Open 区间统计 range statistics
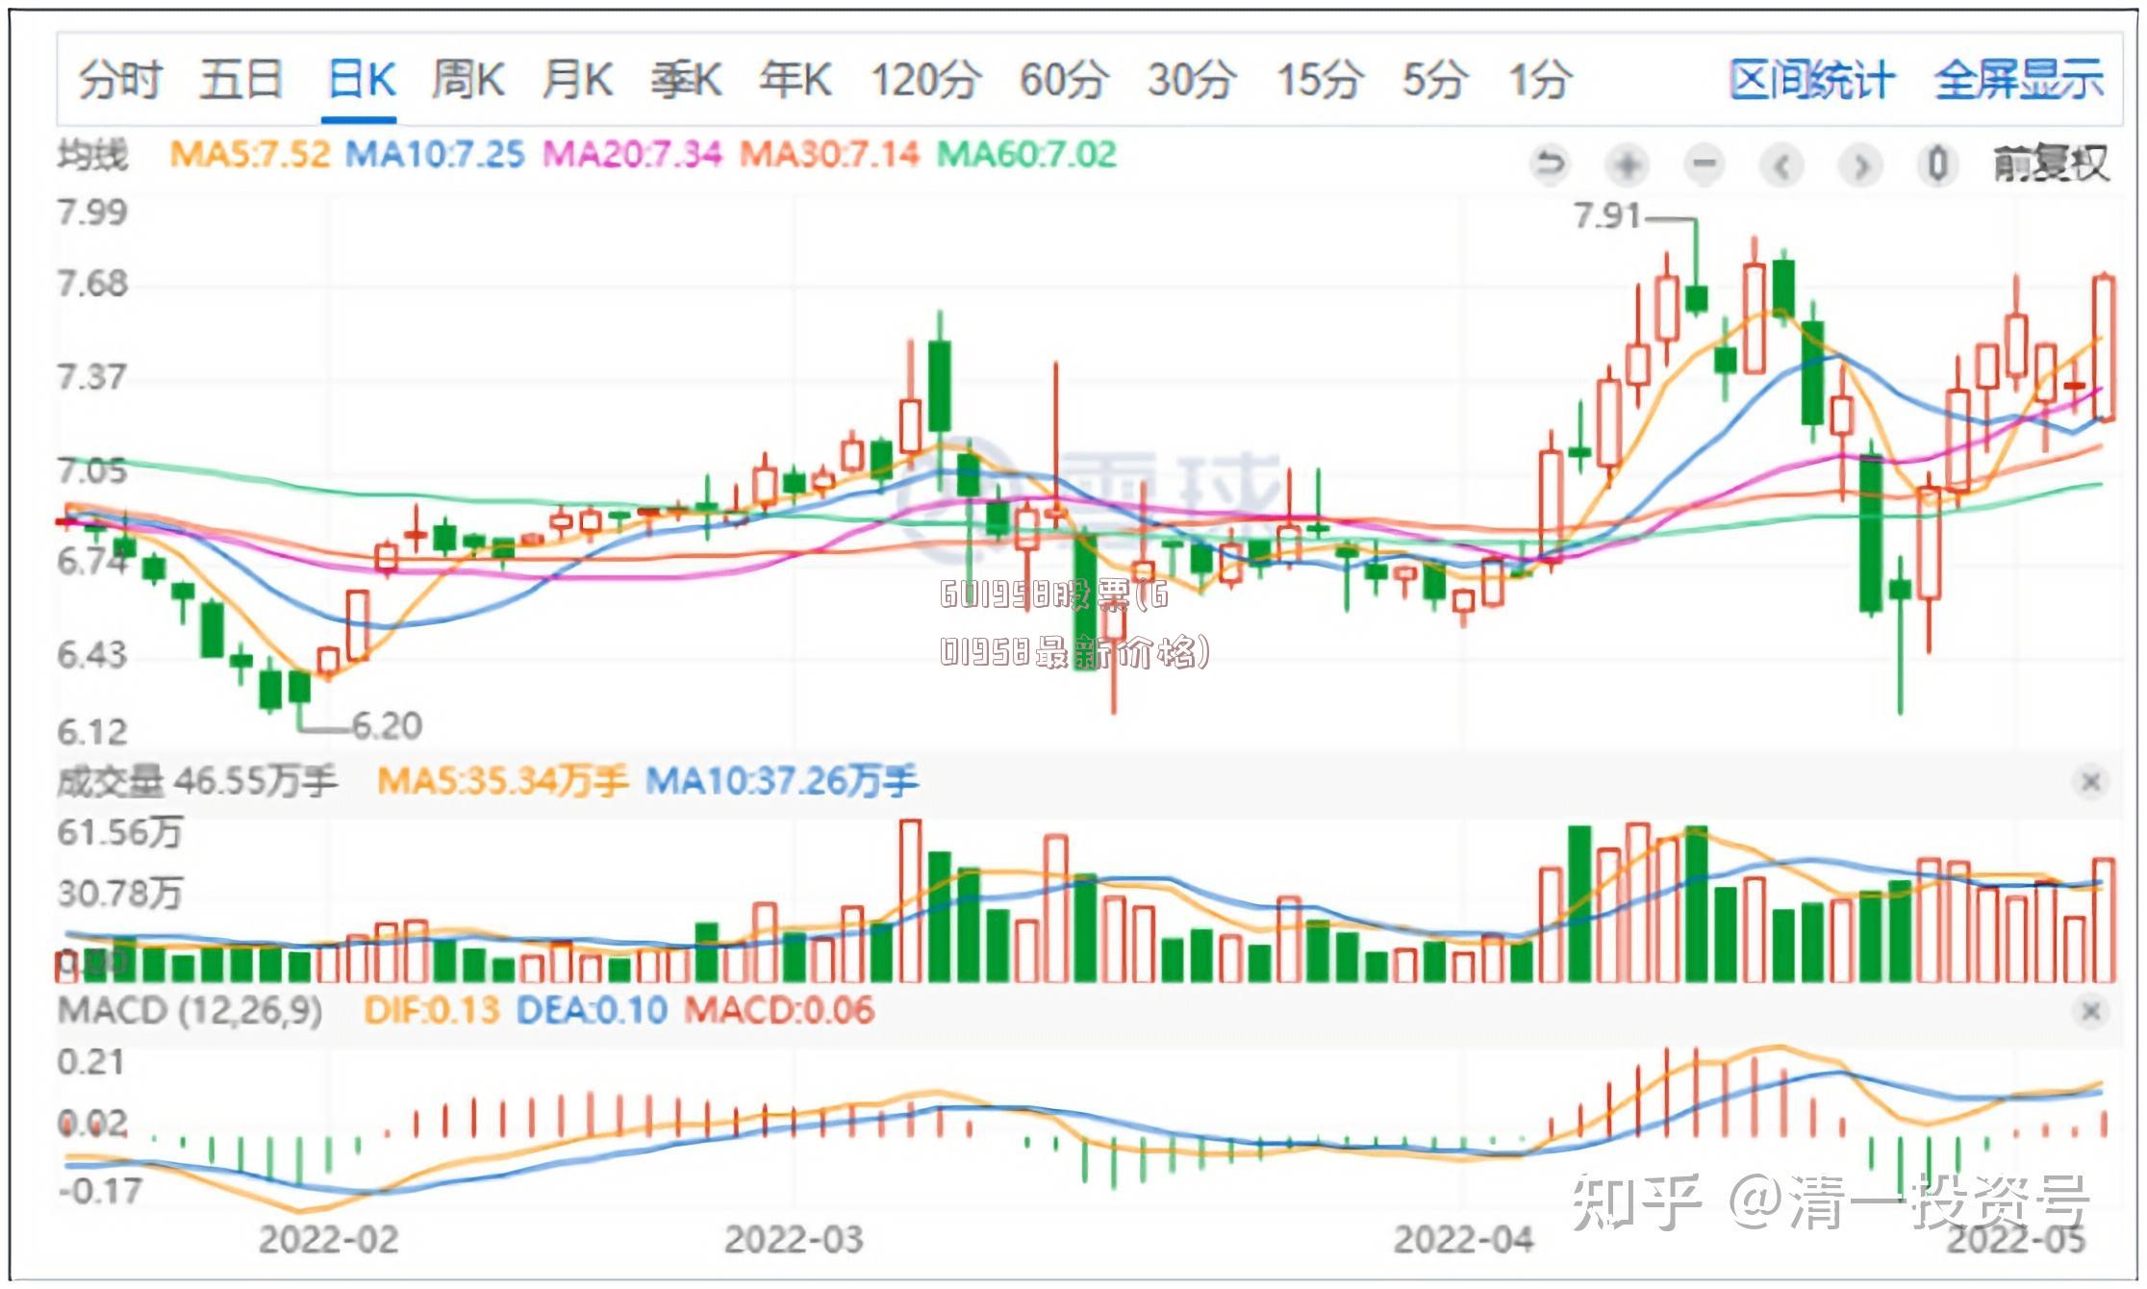The height and width of the screenshot is (1289, 2147). 1811,79
